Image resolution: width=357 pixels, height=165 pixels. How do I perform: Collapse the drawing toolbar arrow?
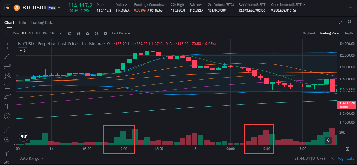pos(14,144)
